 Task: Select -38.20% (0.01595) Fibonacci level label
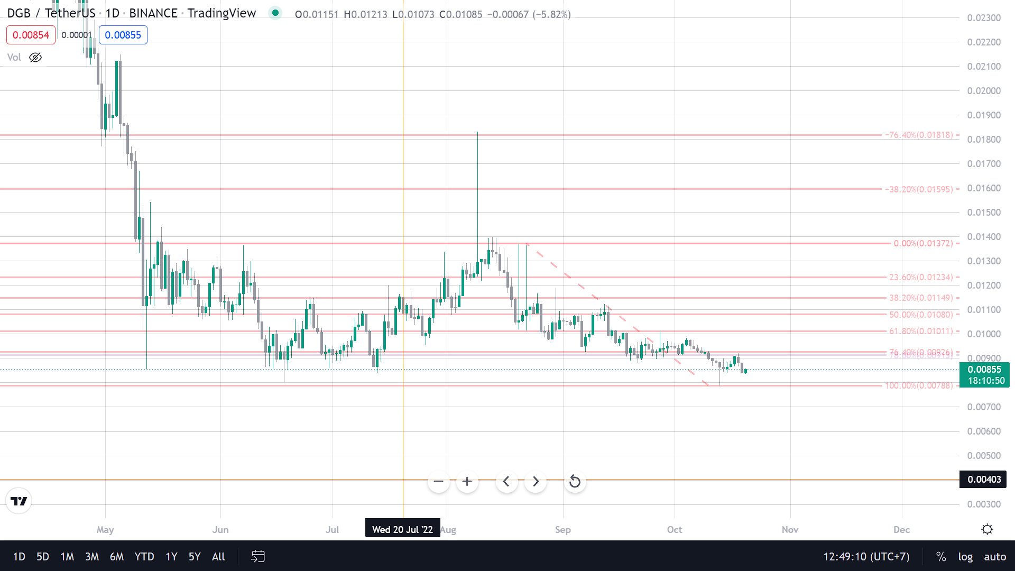(x=919, y=189)
